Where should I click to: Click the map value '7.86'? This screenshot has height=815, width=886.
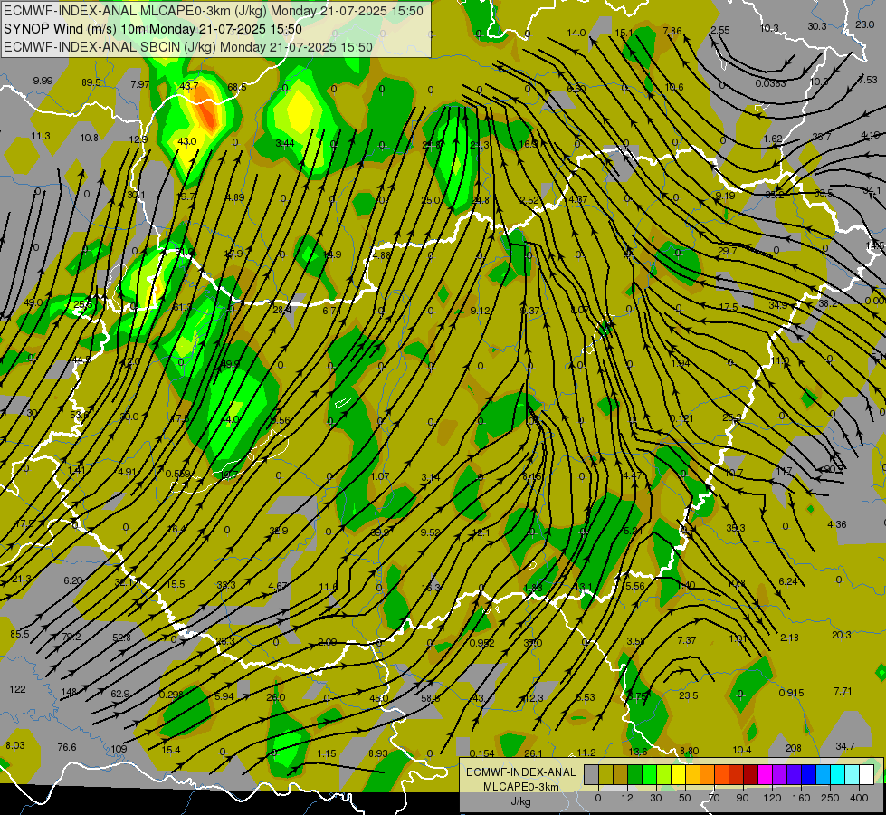[x=672, y=31]
